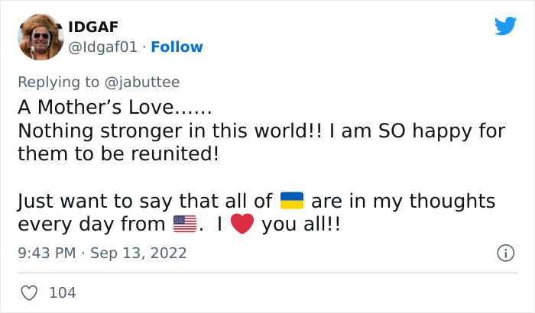The width and height of the screenshot is (535, 313).
Task: Open the @jabuttee mention link
Action: pyautogui.click(x=145, y=82)
